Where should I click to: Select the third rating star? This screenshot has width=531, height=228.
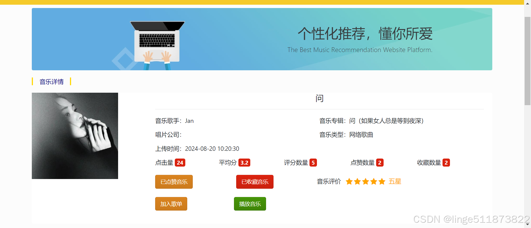(366, 182)
